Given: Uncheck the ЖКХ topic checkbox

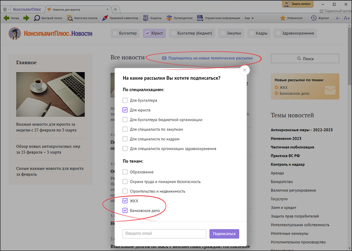Looking at the screenshot, I should pos(125,201).
